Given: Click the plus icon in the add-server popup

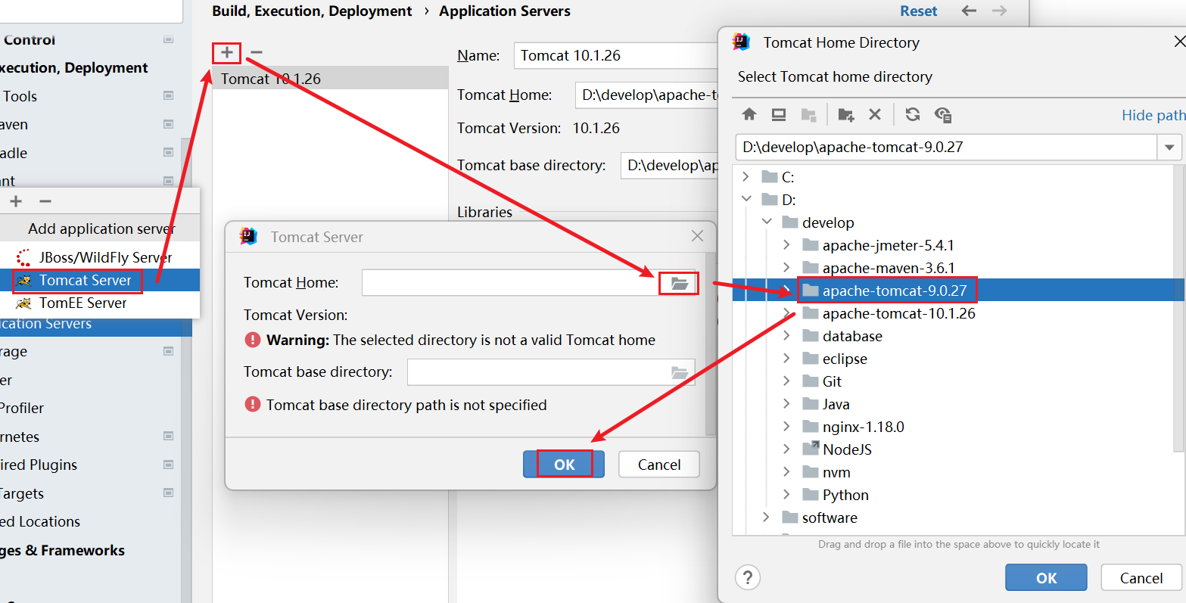Looking at the screenshot, I should tap(16, 201).
